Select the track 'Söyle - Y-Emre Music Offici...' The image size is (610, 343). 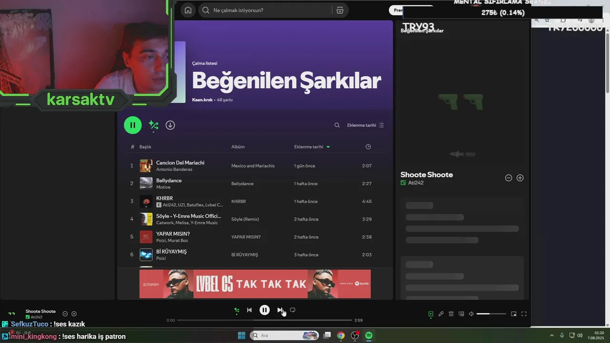(188, 216)
